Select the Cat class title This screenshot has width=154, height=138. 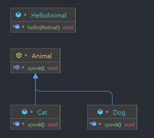[42, 113]
